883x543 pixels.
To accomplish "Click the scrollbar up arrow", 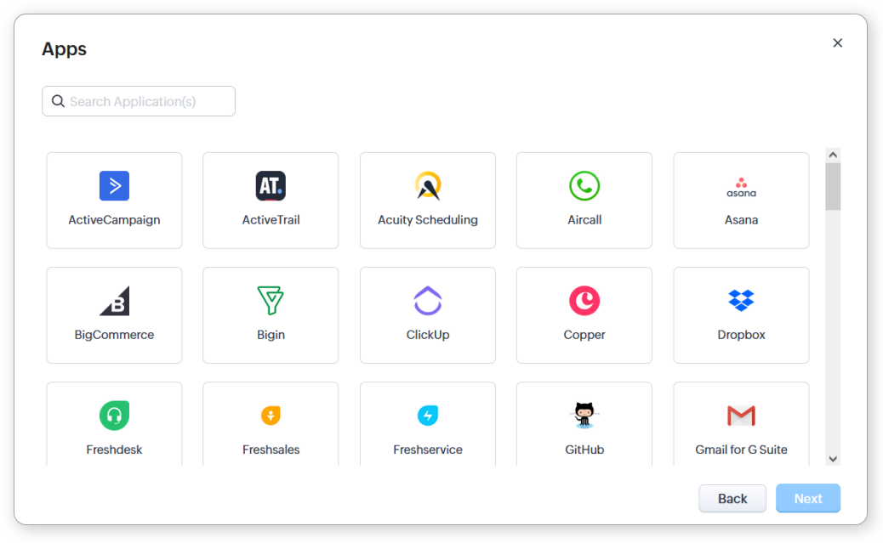I will (833, 155).
